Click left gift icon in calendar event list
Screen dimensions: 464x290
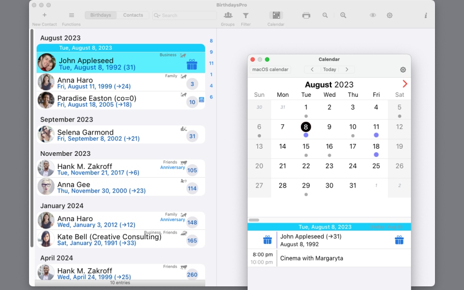[x=268, y=240]
